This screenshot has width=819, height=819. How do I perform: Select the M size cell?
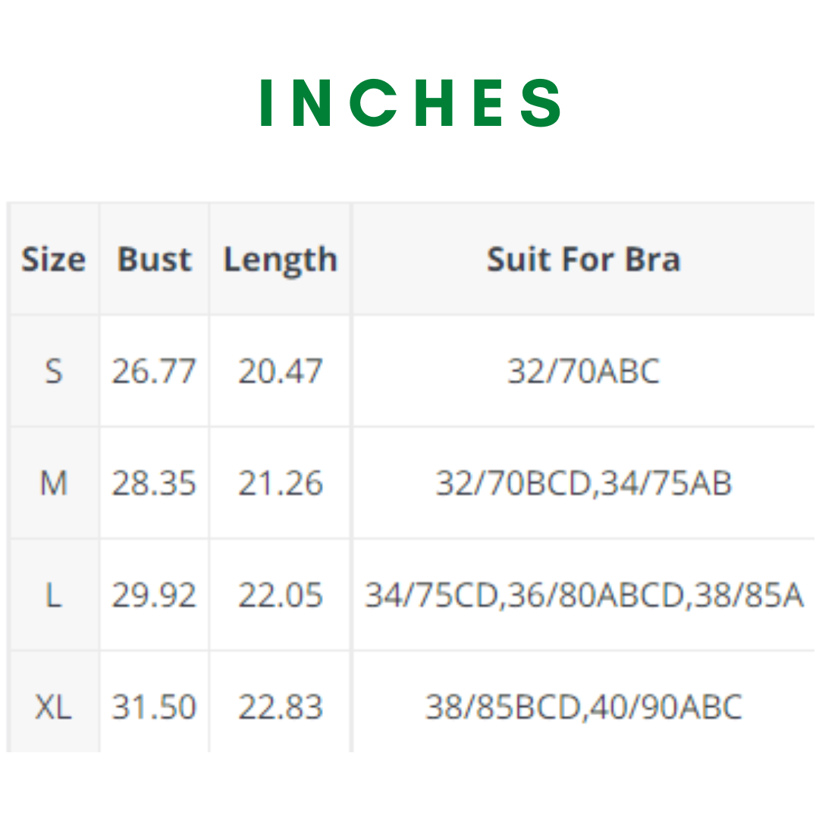pos(53,483)
